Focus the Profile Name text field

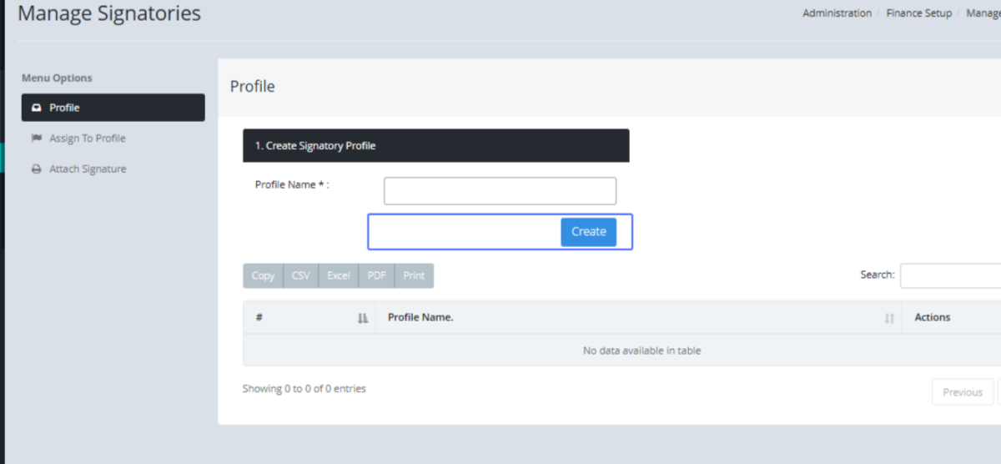click(500, 191)
